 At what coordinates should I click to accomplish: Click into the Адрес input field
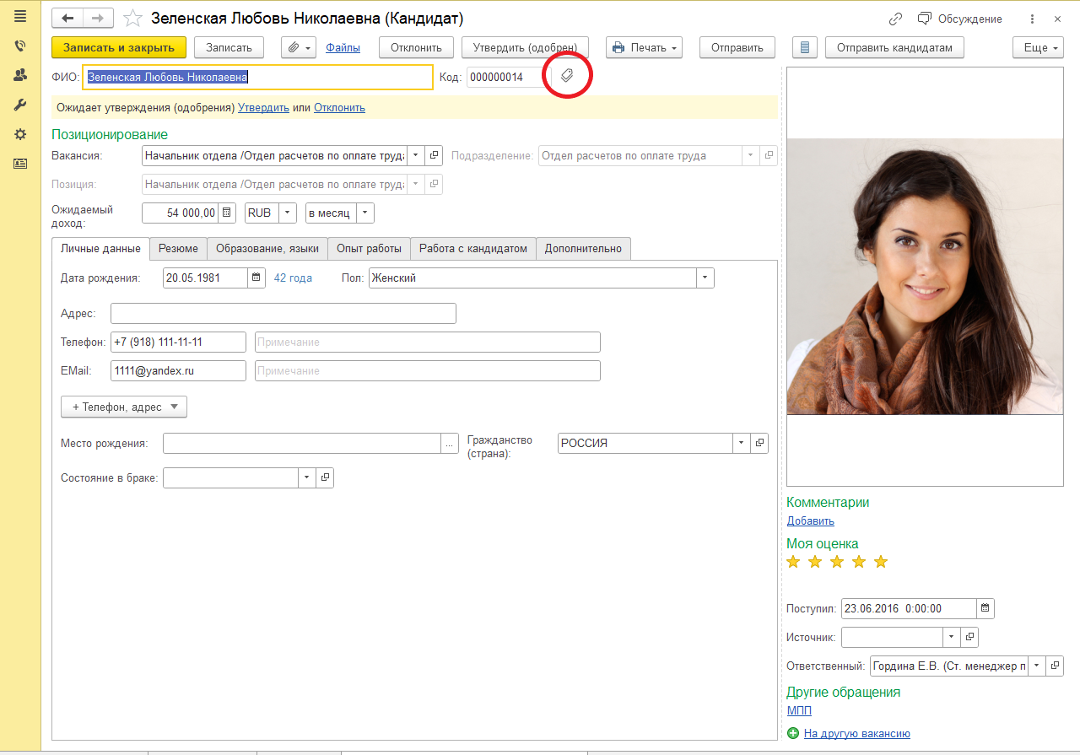pos(283,314)
